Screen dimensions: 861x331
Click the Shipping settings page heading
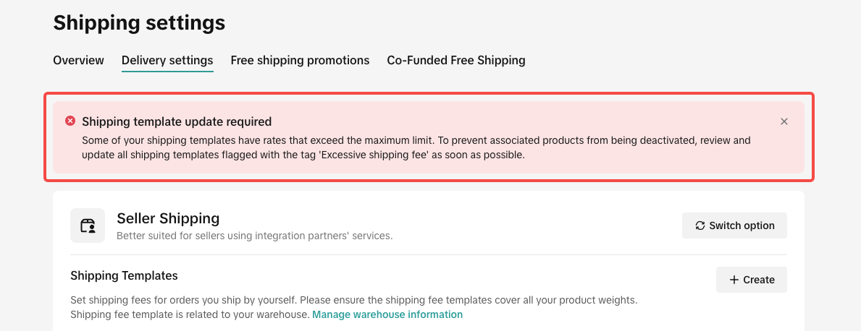pos(139,22)
